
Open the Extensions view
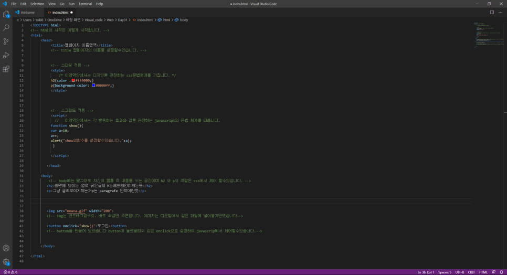pos(6,69)
